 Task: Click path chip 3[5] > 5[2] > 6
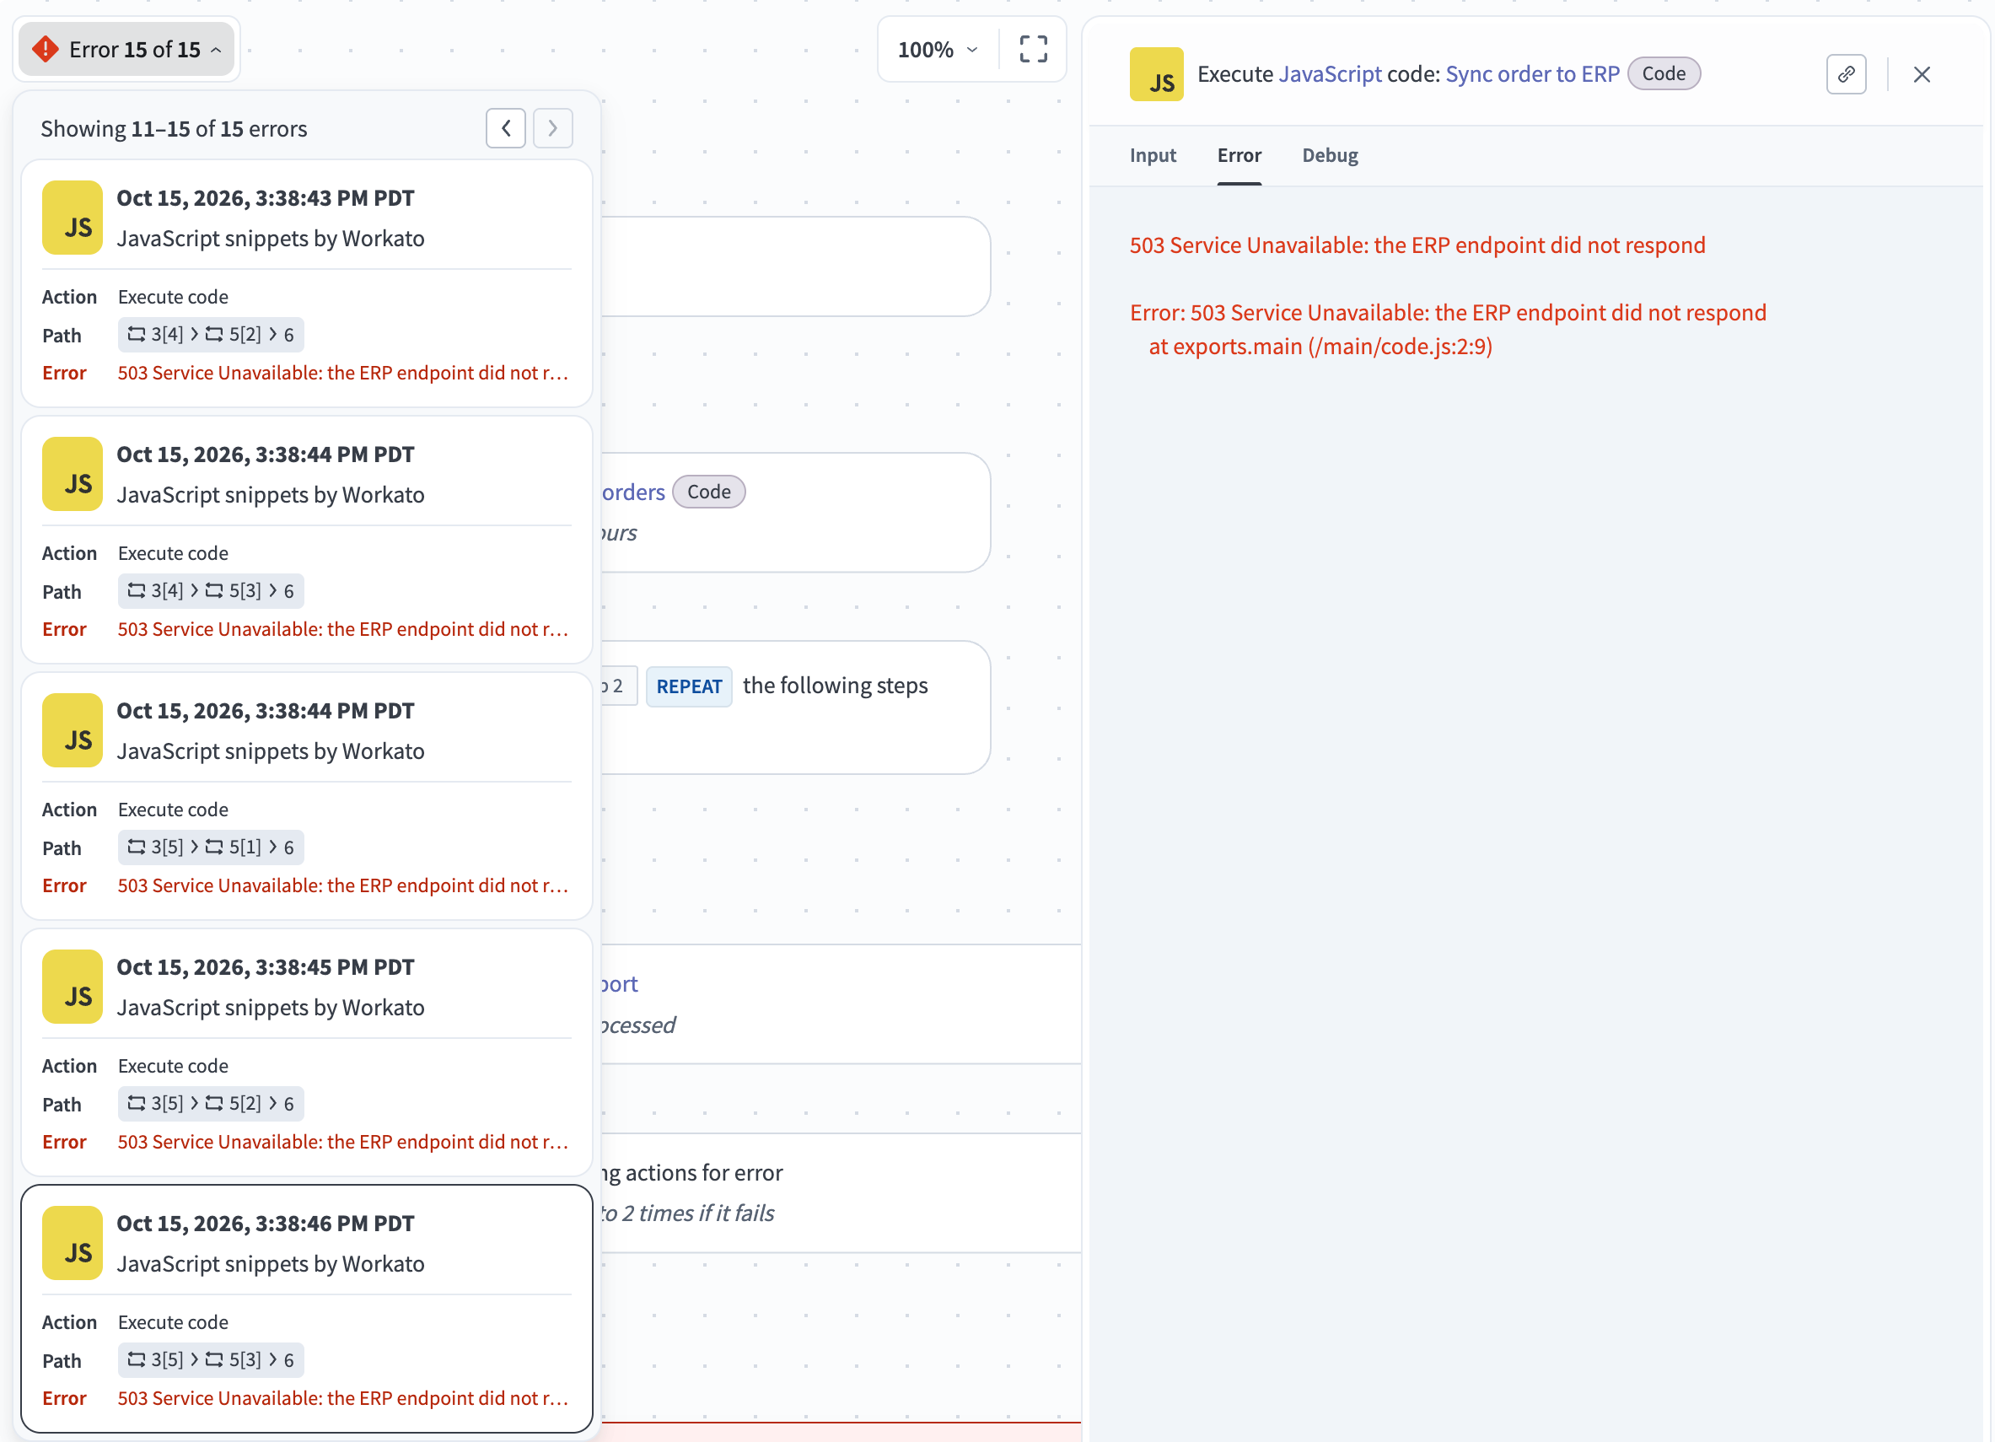point(211,1104)
